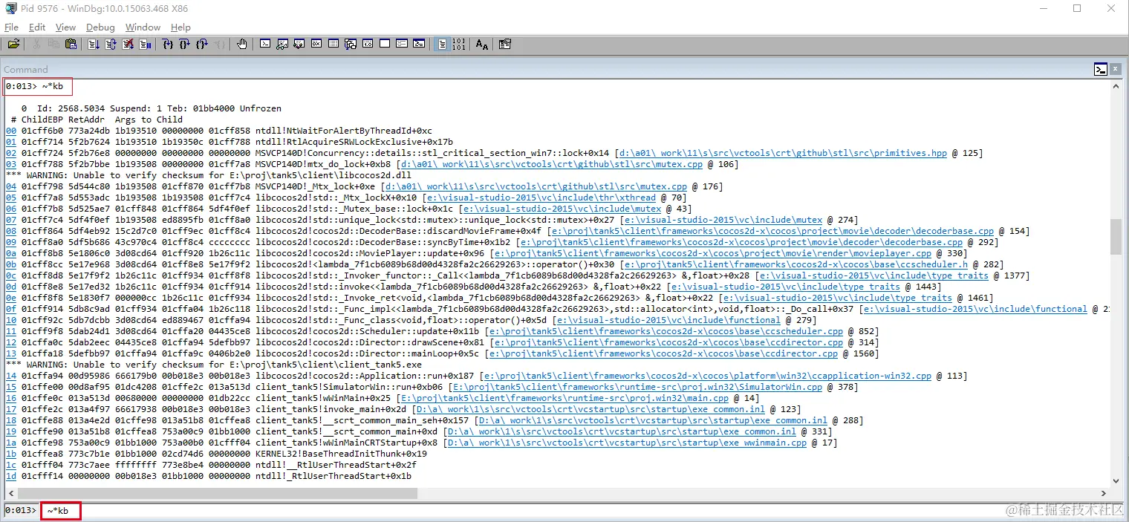1129x522 pixels.
Task: Open the View menu
Action: tap(65, 27)
